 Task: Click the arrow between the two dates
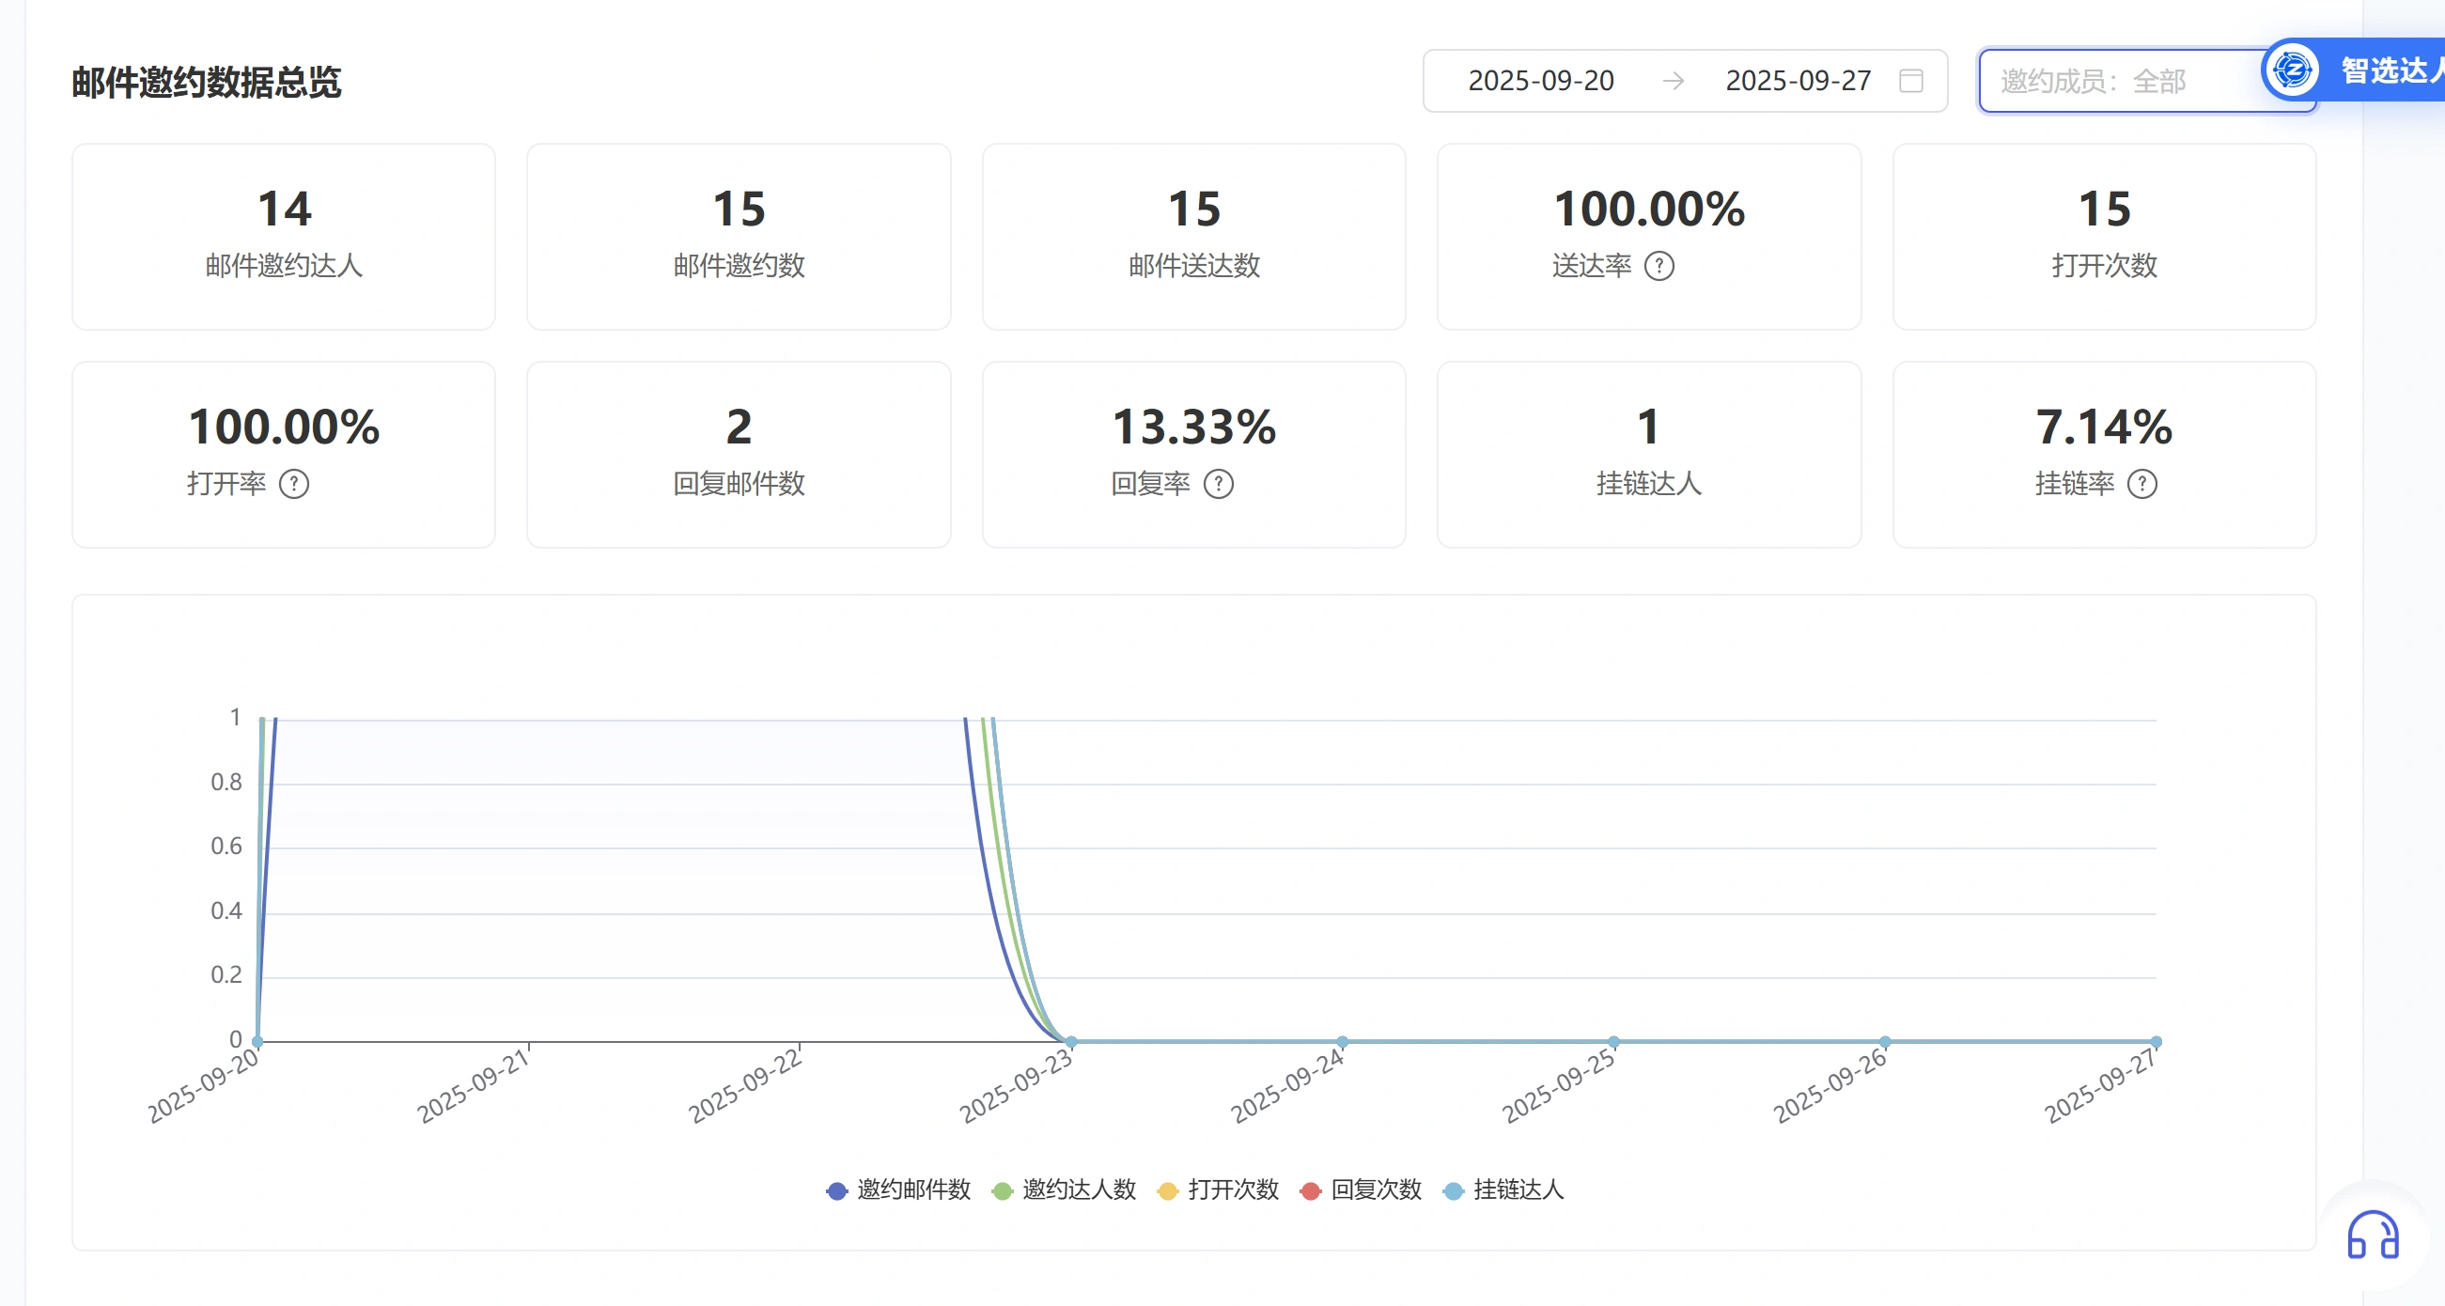pyautogui.click(x=1674, y=81)
